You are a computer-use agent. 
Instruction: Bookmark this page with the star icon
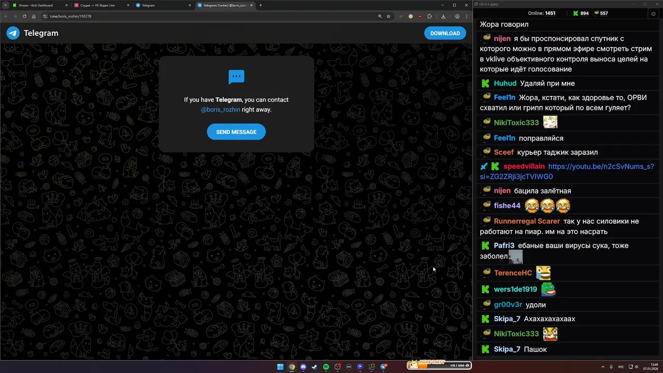388,16
